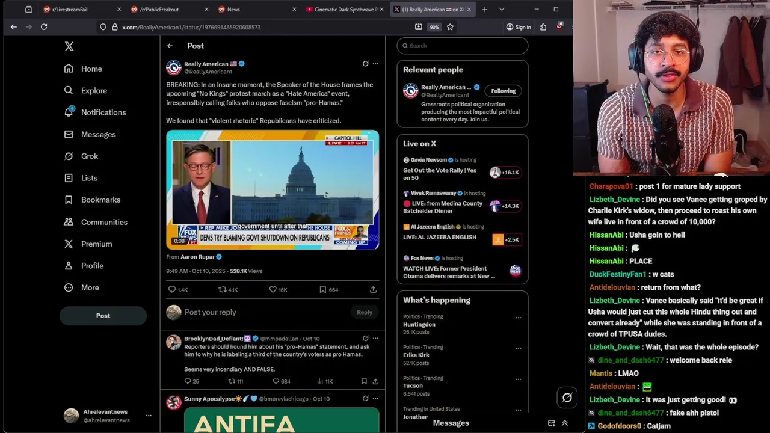This screenshot has height=433, width=770.
Task: Bookmark BrooklynDad_Defiant's reply
Action: pyautogui.click(x=364, y=381)
